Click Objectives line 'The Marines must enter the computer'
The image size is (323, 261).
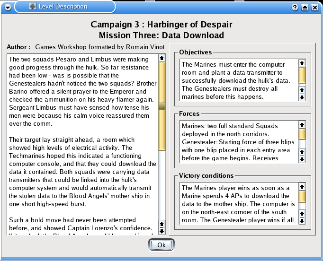pos(233,64)
